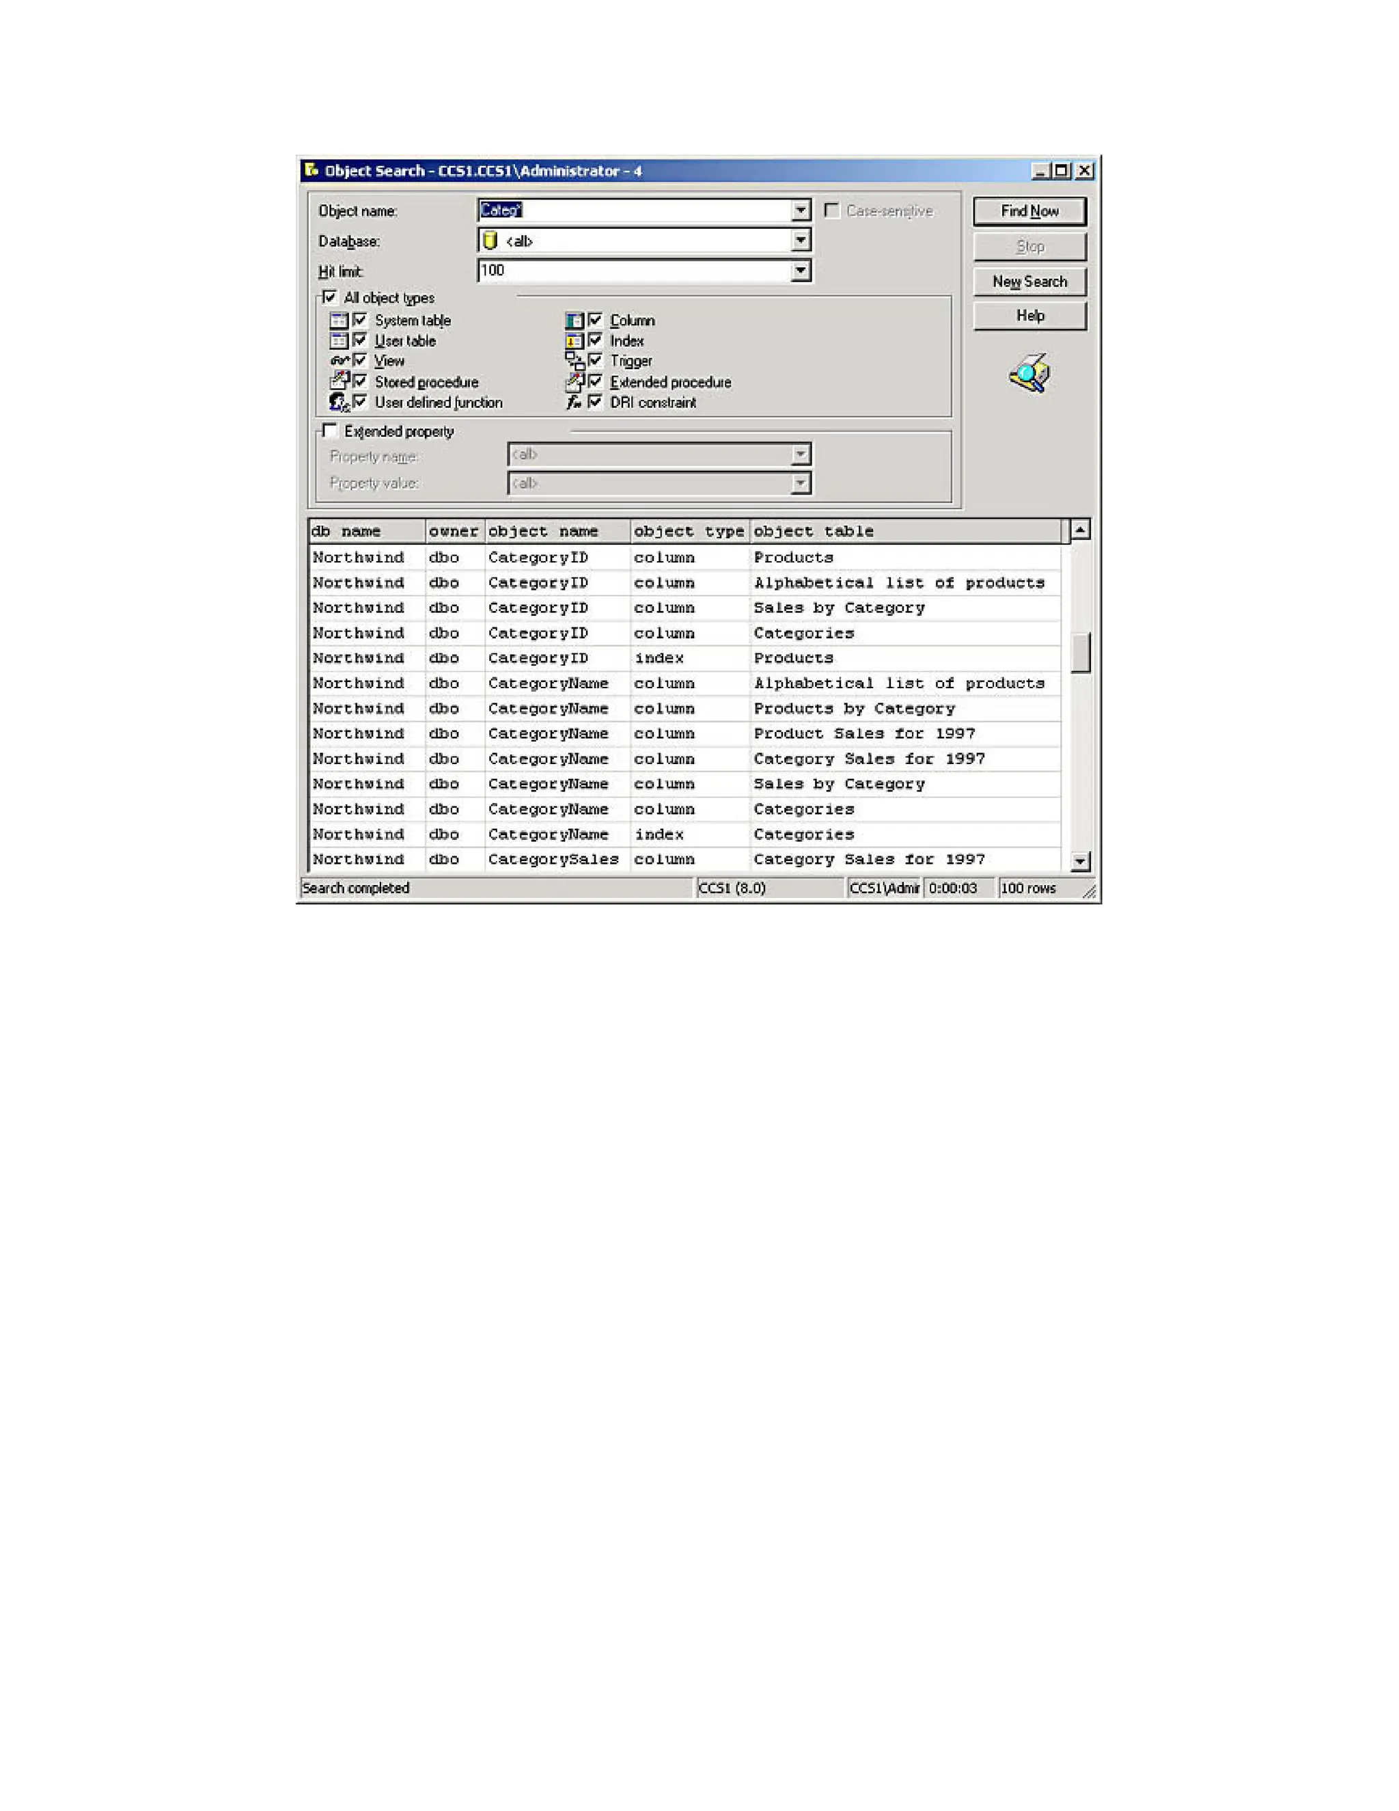Sort by the object type column header
The width and height of the screenshot is (1399, 1811).
(x=689, y=532)
